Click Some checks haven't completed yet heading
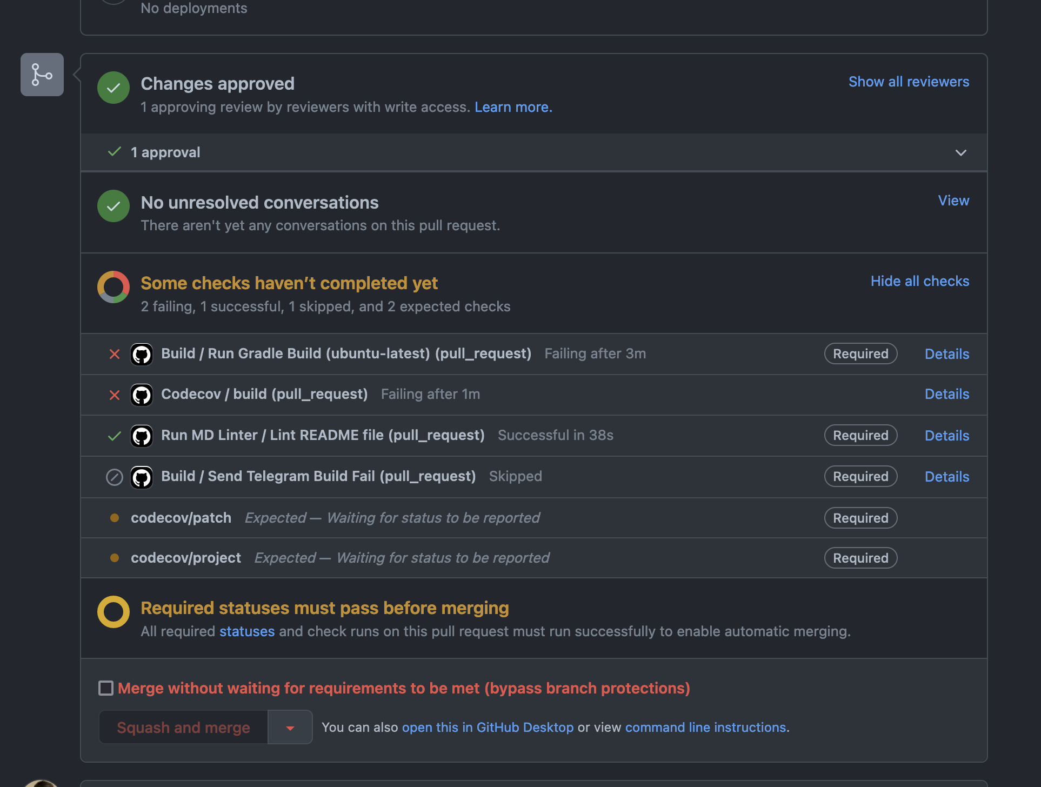Viewport: 1041px width, 787px height. (x=289, y=283)
